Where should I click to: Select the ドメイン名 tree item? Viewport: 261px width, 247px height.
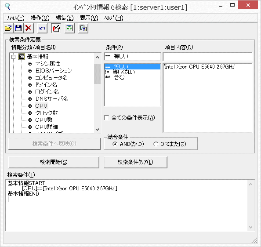[46, 85]
